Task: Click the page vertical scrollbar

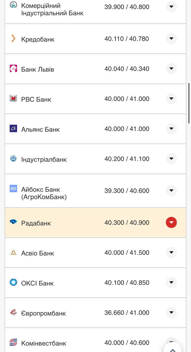Action: (x=189, y=103)
